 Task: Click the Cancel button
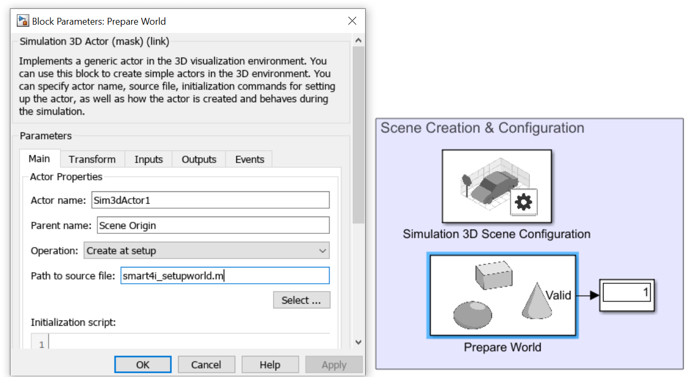pos(206,365)
